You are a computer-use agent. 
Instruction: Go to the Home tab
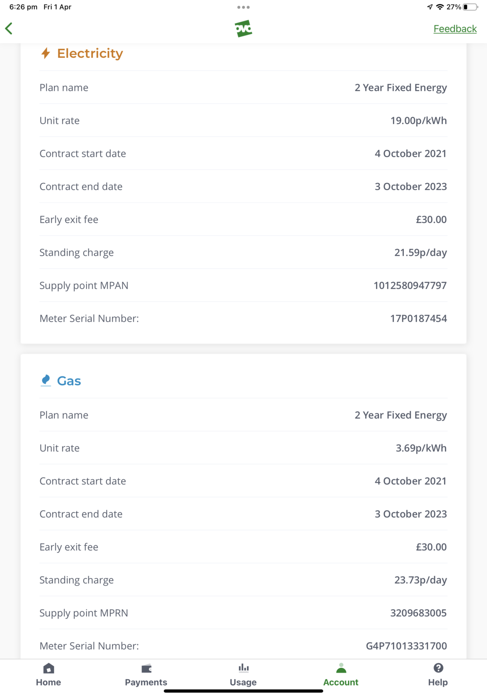(x=48, y=674)
